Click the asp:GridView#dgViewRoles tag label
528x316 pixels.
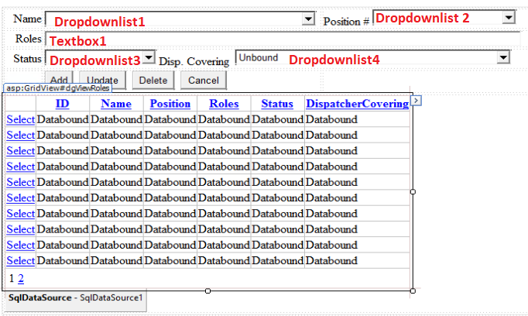(x=57, y=88)
